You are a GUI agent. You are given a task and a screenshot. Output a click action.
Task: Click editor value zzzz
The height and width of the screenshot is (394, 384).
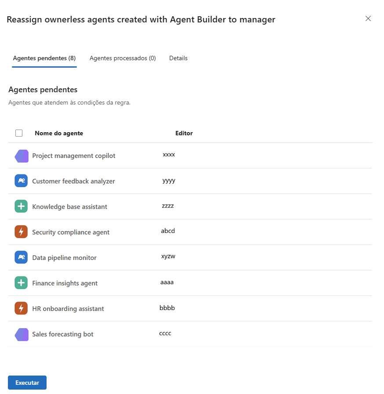pyautogui.click(x=168, y=206)
